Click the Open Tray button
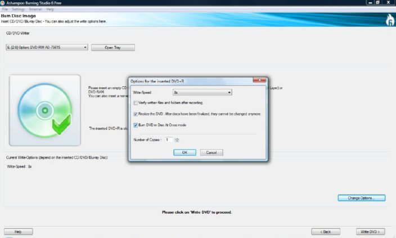Viewport: 396px width, 238px height. click(113, 47)
